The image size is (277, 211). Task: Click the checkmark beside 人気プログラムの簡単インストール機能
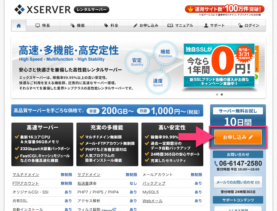(x=82, y=155)
